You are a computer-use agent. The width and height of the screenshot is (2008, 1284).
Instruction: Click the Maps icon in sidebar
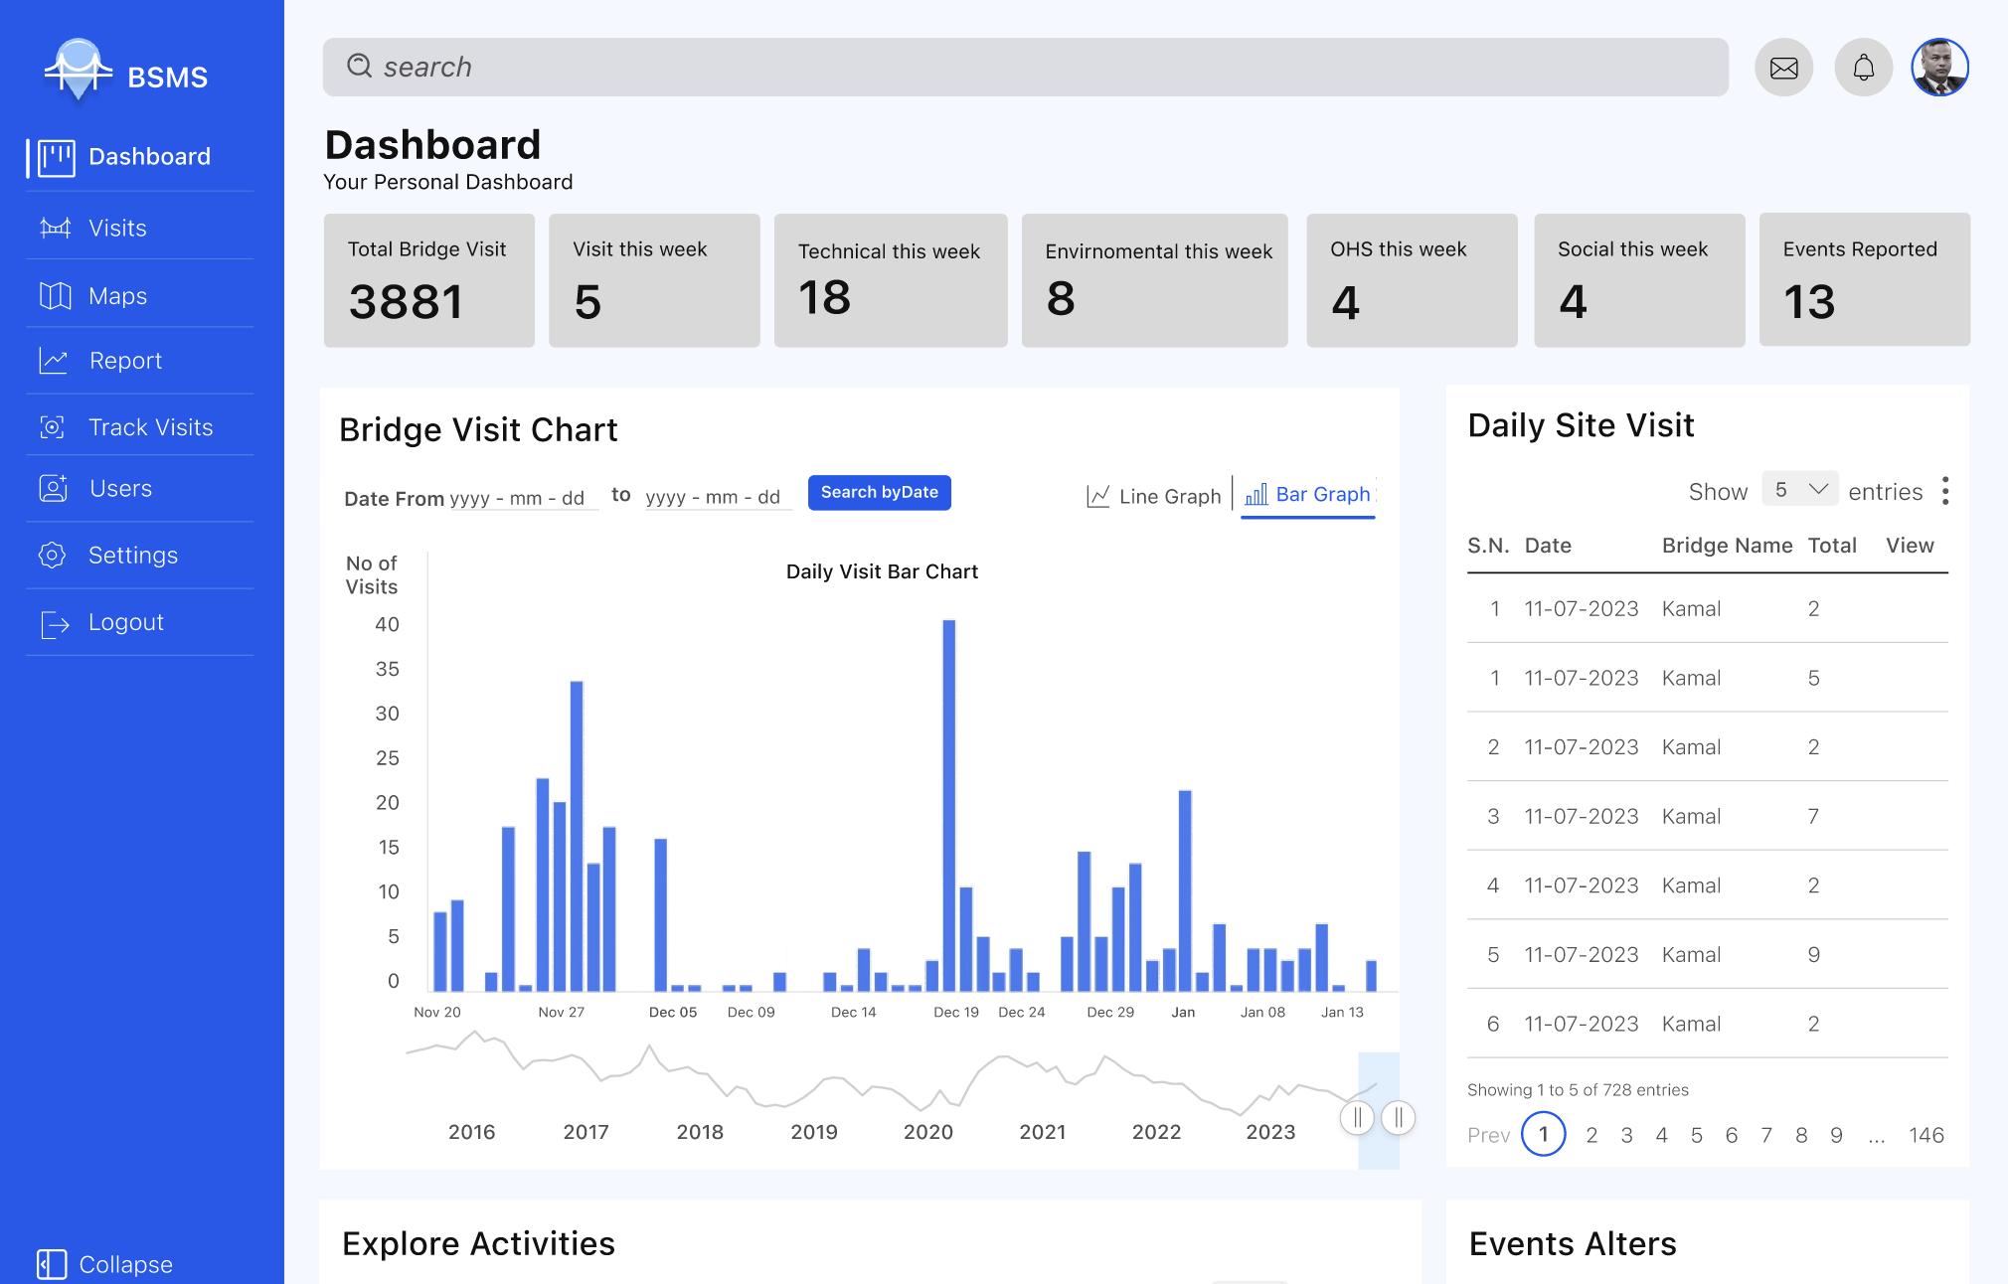click(55, 296)
